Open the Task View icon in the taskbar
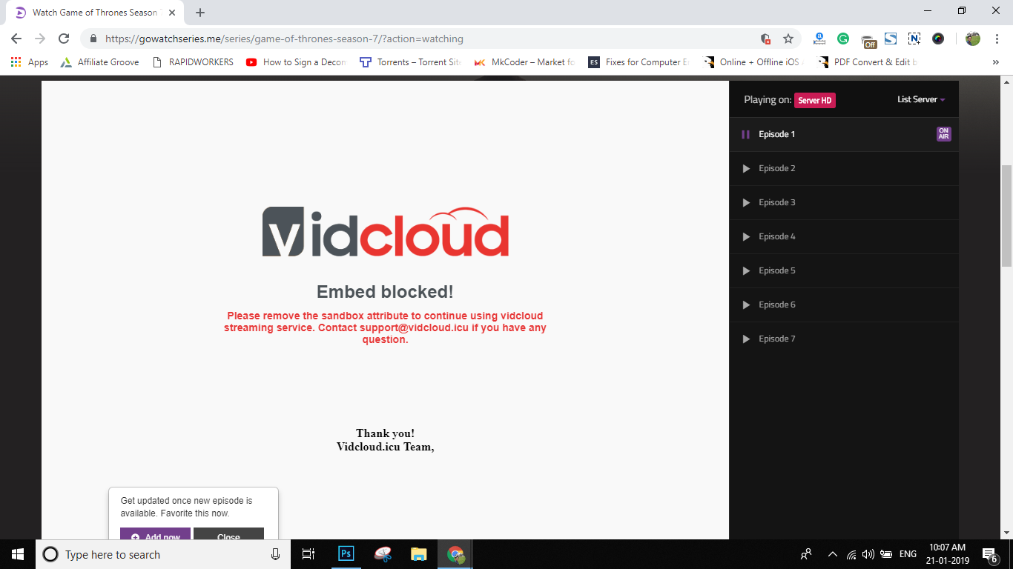This screenshot has height=569, width=1013. (309, 554)
